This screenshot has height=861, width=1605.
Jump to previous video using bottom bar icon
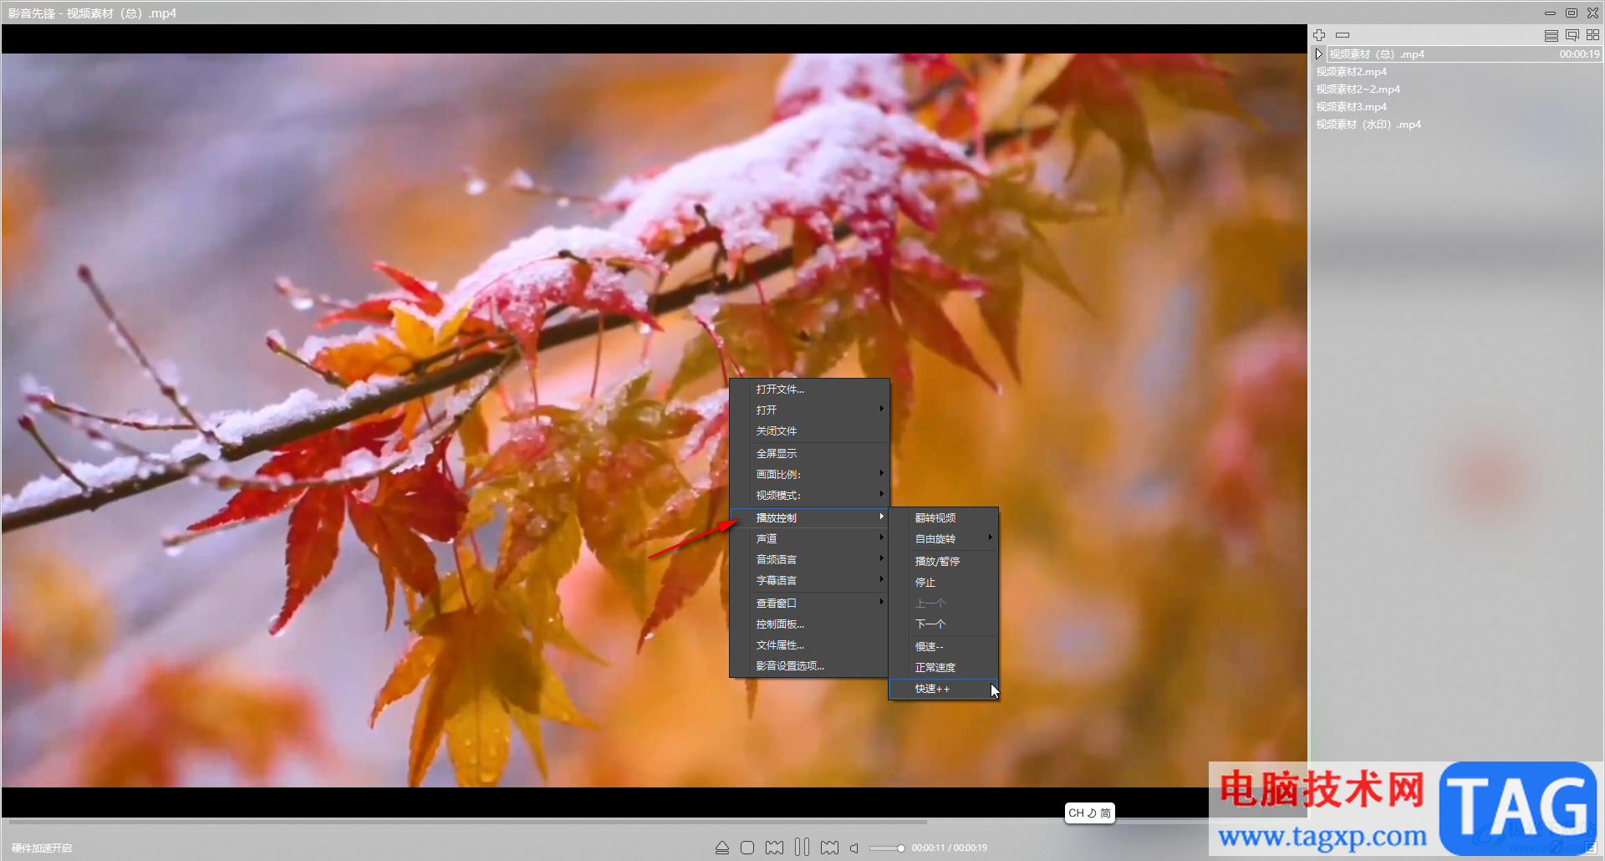tap(775, 848)
